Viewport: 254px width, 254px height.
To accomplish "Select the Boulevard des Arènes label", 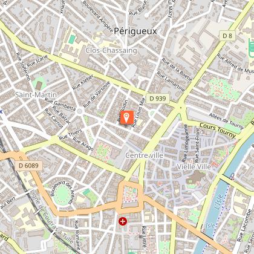I will click(x=62, y=192).
